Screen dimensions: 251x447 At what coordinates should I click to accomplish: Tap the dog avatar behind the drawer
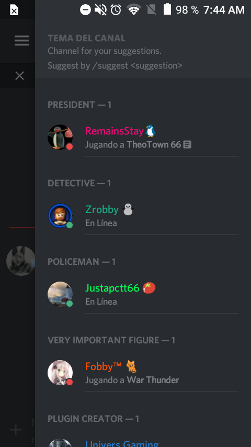[x=20, y=261]
